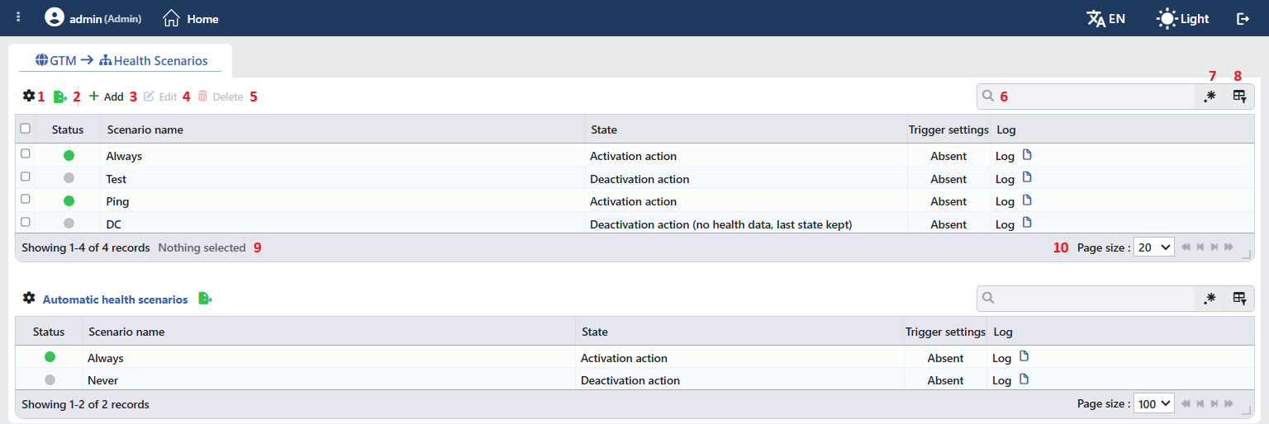Open the Health Scenarios tab

pos(154,60)
